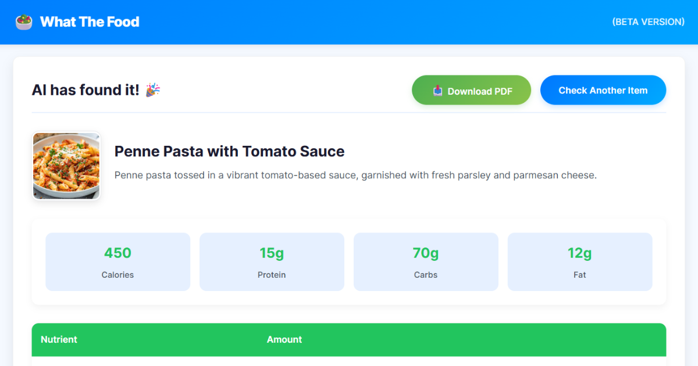
Task: Click the Nutrient column header
Action: 59,339
